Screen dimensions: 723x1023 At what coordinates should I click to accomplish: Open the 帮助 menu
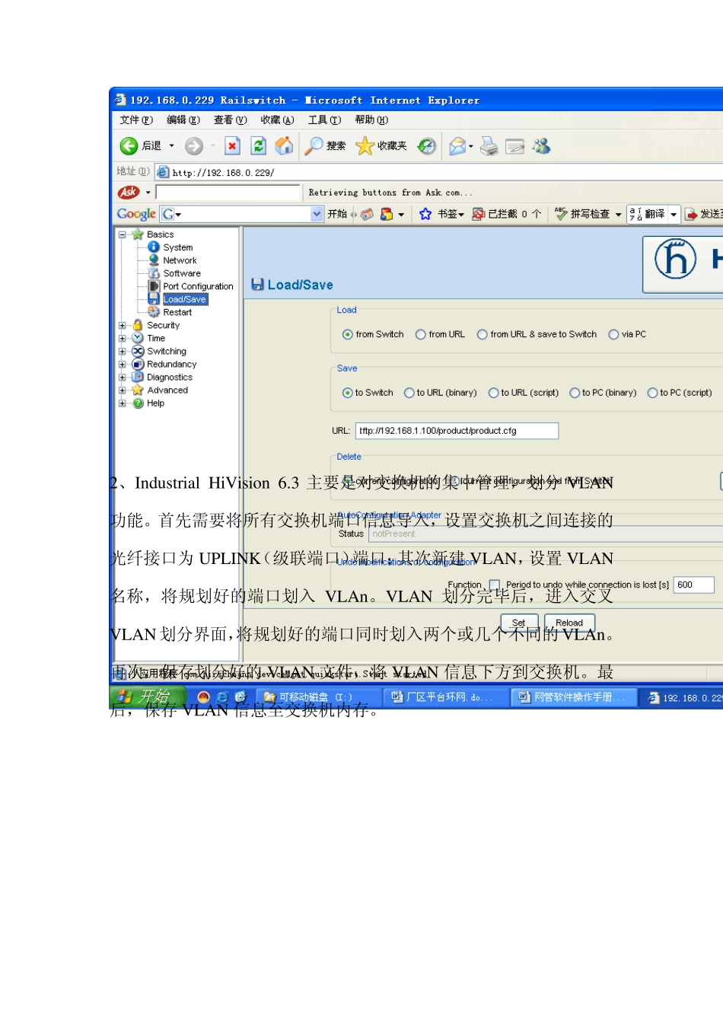coord(371,120)
